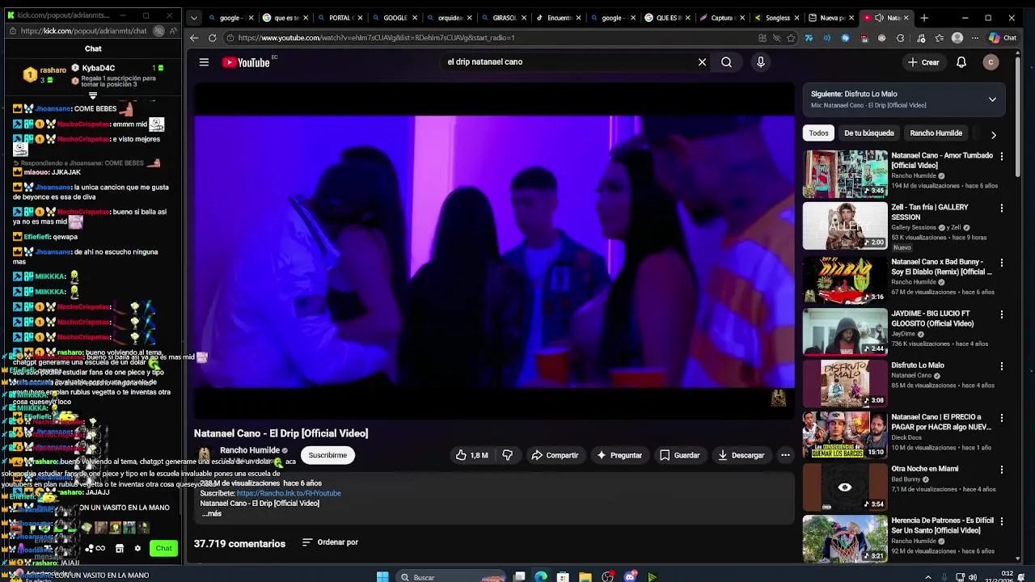Open the YouTube hamburger guide menu

point(204,62)
